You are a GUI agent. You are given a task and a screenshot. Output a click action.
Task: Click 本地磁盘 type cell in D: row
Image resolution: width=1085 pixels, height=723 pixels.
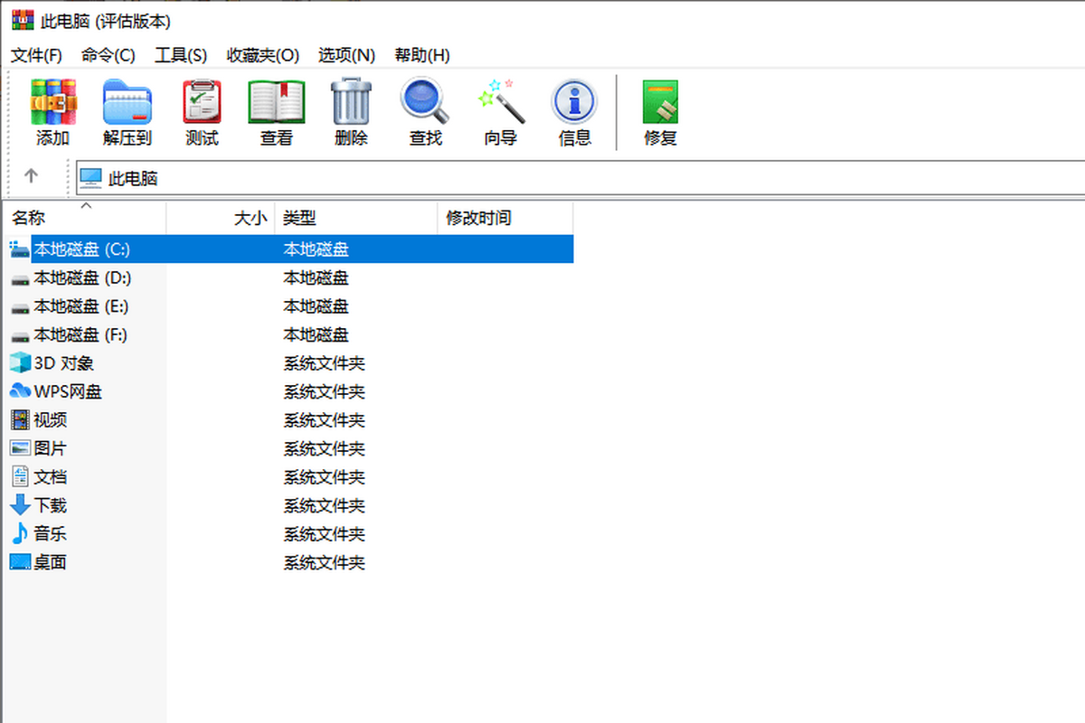[316, 278]
